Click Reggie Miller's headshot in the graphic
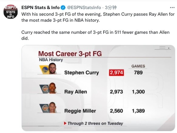 (53, 107)
